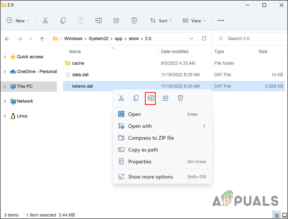Select Show more options
This screenshot has width=288, height=219.
coord(162,177)
